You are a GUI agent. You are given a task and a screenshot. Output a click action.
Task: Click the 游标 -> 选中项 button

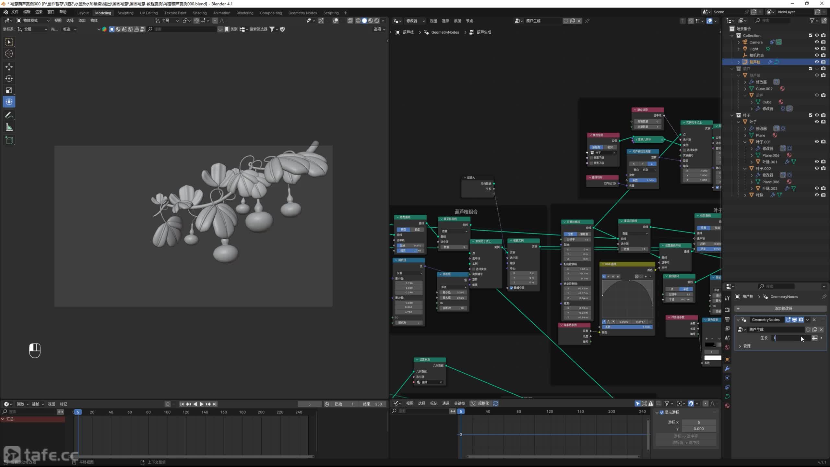(685, 436)
